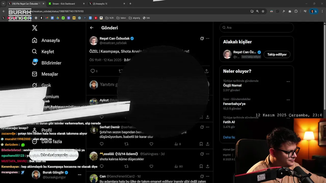Bookmark Serhat Demir's comment
This screenshot has width=326, height=183.
(201, 144)
